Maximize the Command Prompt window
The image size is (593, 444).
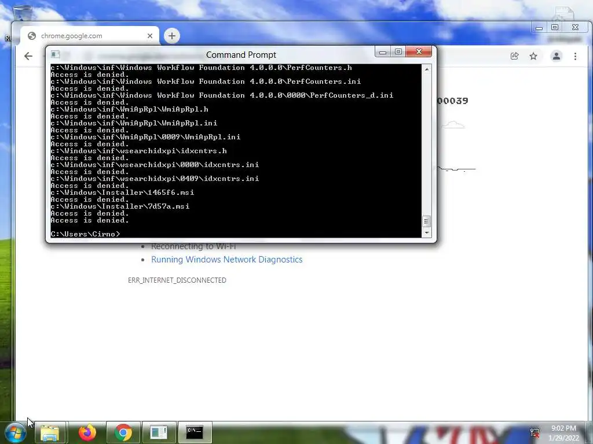(x=398, y=51)
